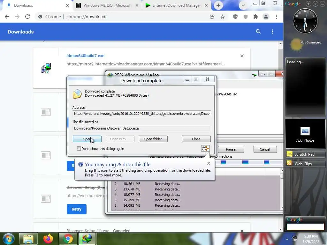Open the uBlock shield extension icon
The width and height of the screenshot is (327, 245).
235,17
